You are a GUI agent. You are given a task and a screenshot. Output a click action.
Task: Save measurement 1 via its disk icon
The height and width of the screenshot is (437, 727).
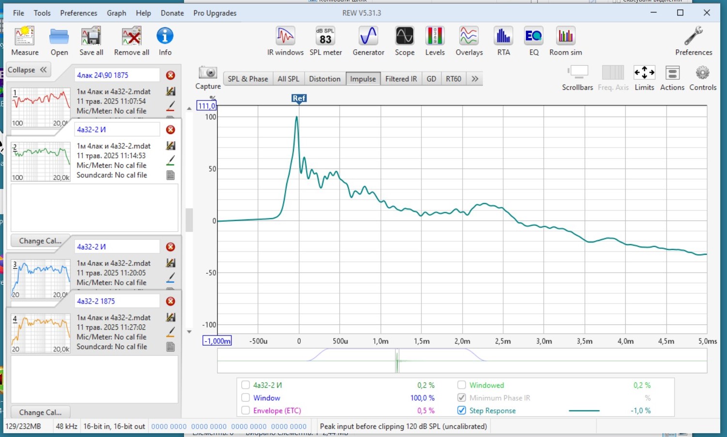coord(170,91)
